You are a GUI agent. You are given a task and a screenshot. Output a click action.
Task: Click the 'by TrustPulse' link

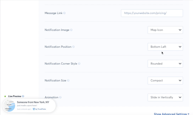coord(40,109)
